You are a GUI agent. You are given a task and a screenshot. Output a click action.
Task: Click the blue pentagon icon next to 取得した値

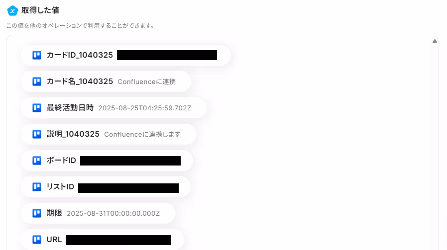click(12, 11)
